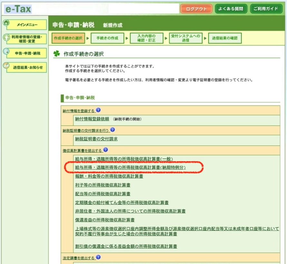Open 送信結果・お知らせ menu
Image resolution: width=287 pixels, height=264 pixels.
27,68
